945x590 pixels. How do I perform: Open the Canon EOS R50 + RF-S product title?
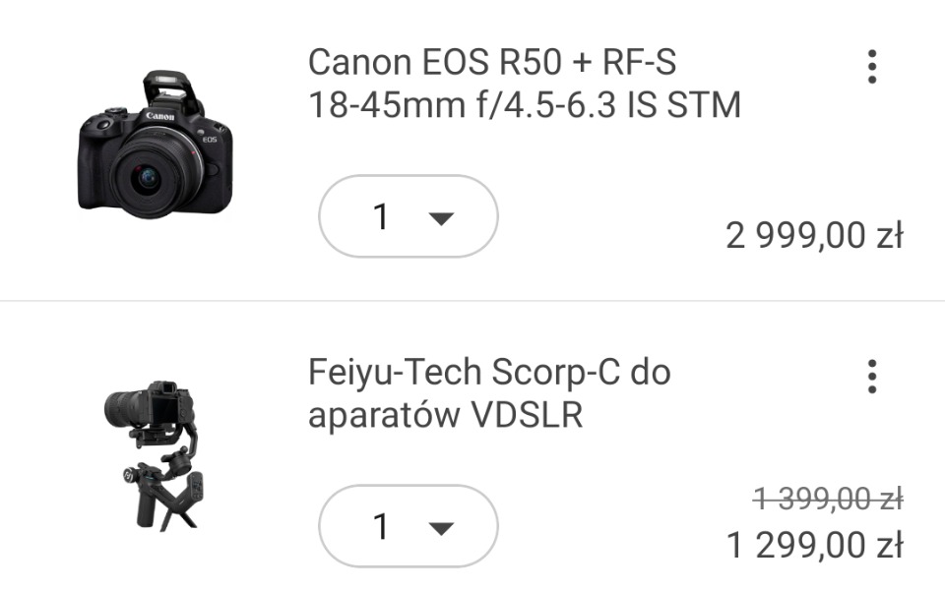tap(492, 62)
